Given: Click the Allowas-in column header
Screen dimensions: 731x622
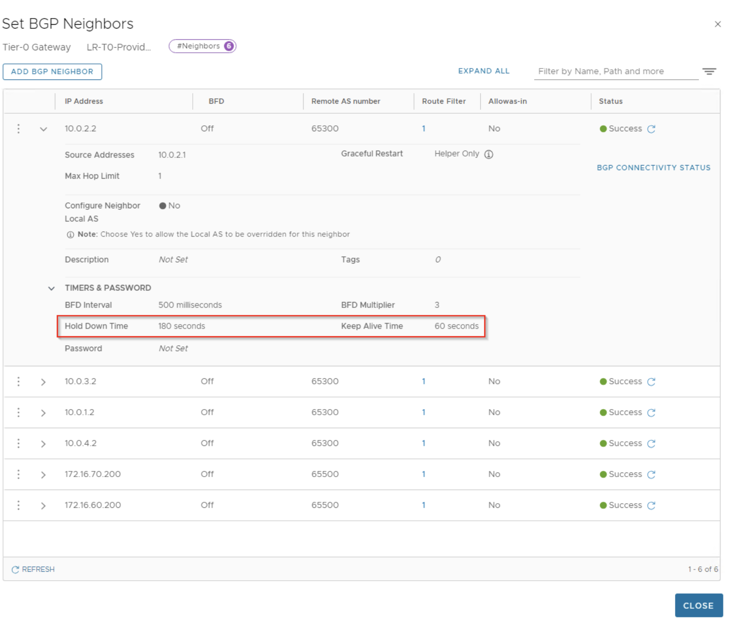Looking at the screenshot, I should point(507,101).
